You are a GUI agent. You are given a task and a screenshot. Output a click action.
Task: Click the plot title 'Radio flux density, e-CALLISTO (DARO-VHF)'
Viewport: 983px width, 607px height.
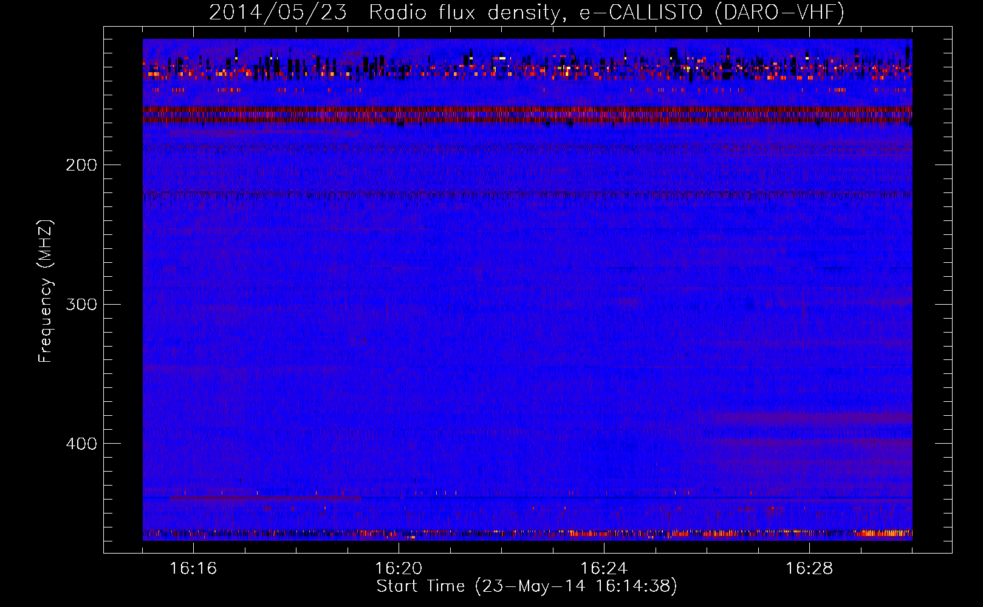(x=606, y=13)
